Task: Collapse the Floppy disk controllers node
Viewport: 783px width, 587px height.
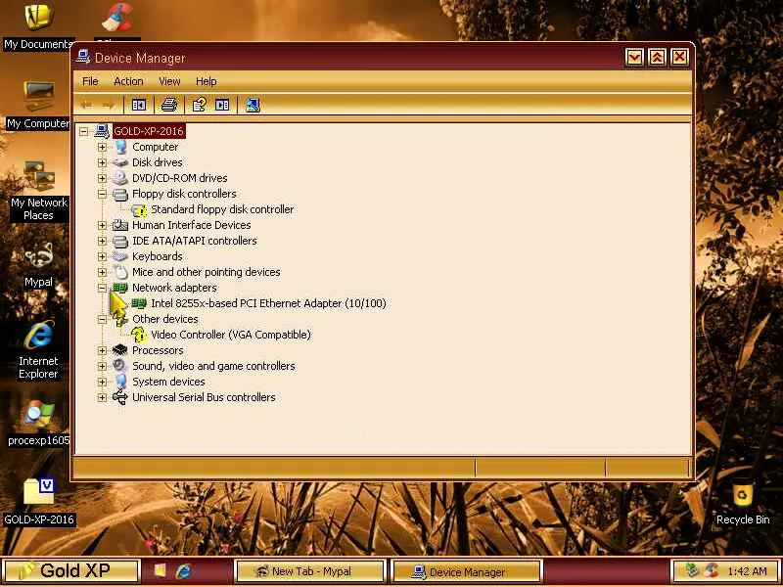Action: coord(103,194)
